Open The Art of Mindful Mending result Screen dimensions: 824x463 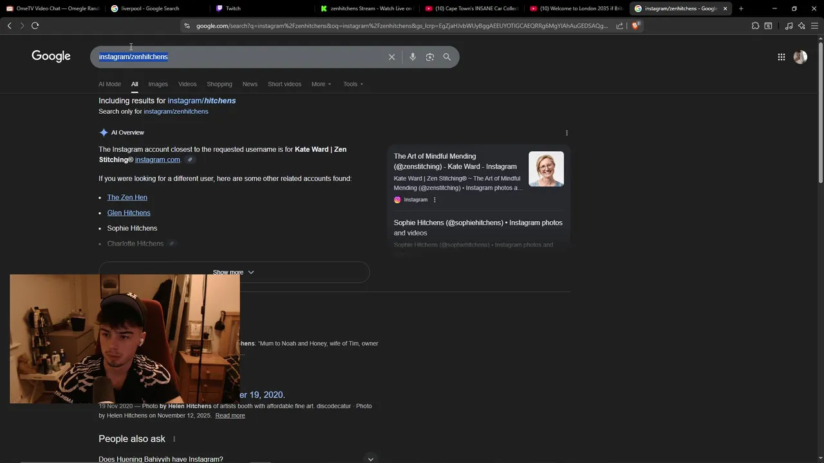pyautogui.click(x=455, y=161)
